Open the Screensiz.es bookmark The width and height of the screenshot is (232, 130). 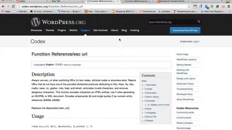tap(148, 11)
